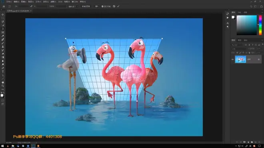Commit the perspective crop with checkmark
Viewport: 264px width, 148px height.
(x=118, y=6)
